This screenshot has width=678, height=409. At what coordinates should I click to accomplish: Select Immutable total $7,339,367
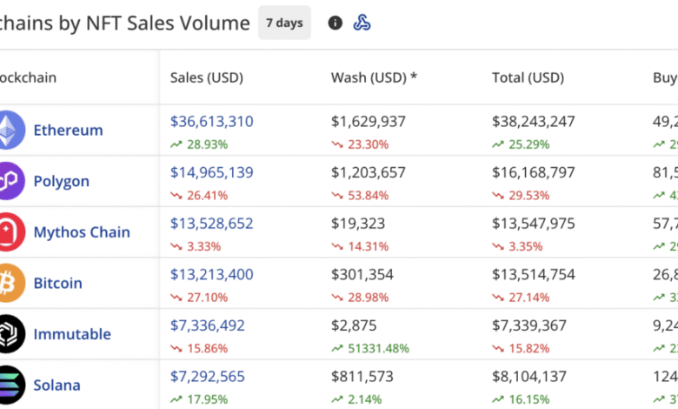pos(529,325)
